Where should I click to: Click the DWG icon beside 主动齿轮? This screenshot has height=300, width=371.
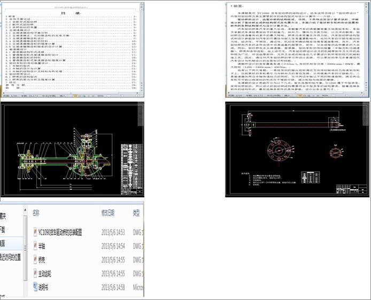pyautogui.click(x=35, y=273)
